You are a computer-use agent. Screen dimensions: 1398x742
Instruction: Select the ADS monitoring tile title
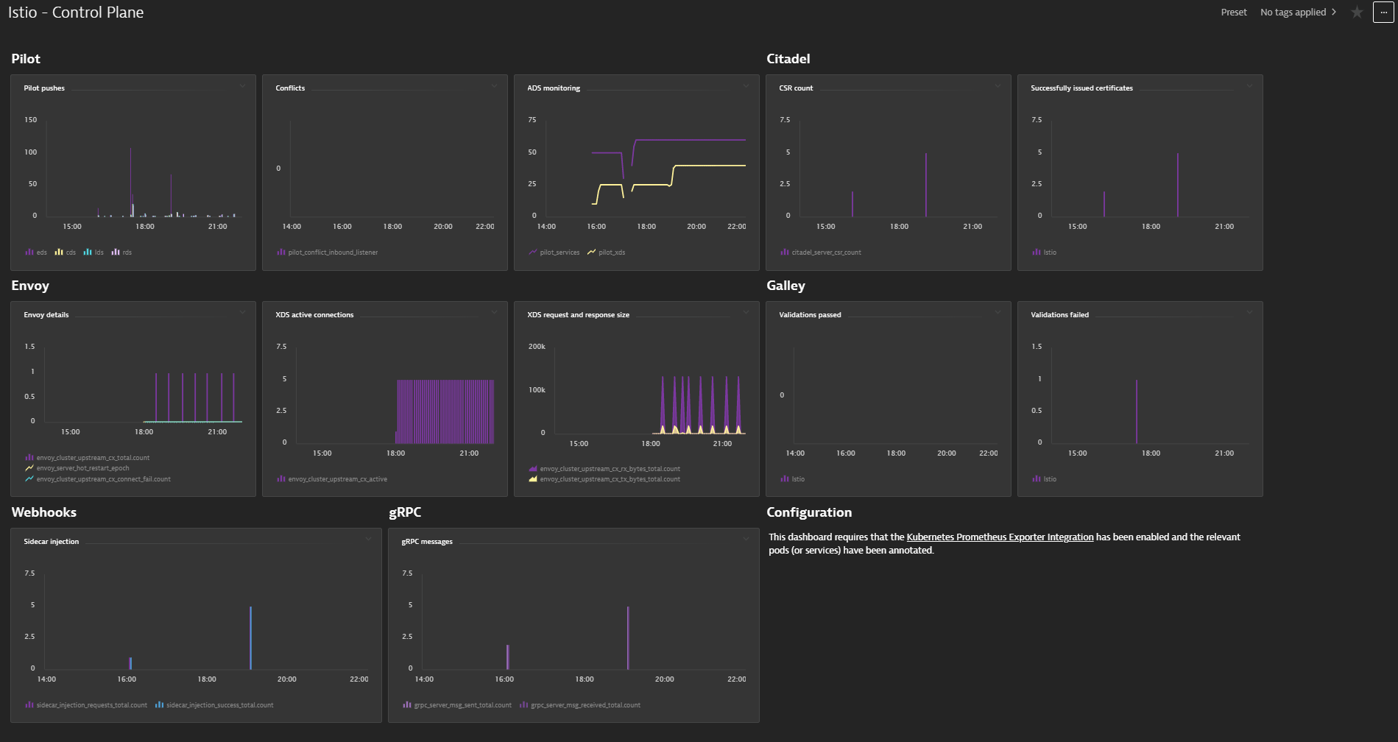click(x=554, y=88)
